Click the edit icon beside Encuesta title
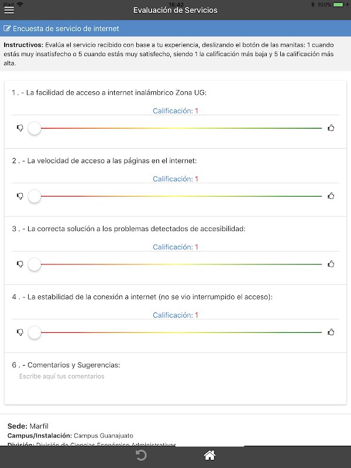This screenshot has width=351, height=468. pyautogui.click(x=7, y=29)
